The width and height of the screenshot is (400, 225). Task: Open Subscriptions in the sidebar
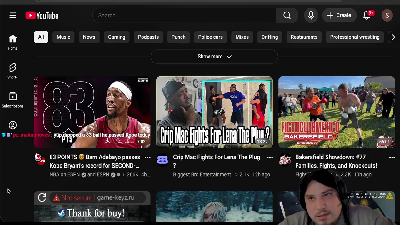[x=12, y=100]
